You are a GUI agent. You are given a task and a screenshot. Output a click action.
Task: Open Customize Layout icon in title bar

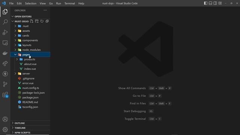[x=220, y=3]
